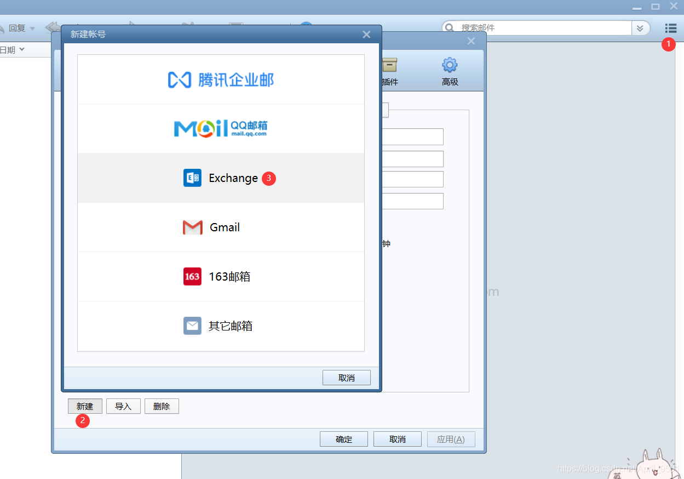
Task: Click the 导入 import button
Action: click(123, 406)
